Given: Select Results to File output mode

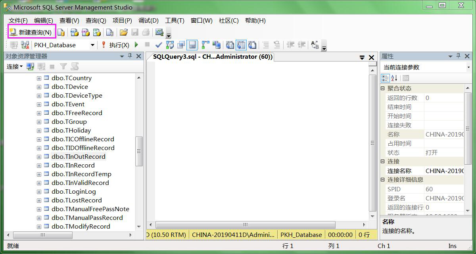Looking at the screenshot, I should 252,45.
